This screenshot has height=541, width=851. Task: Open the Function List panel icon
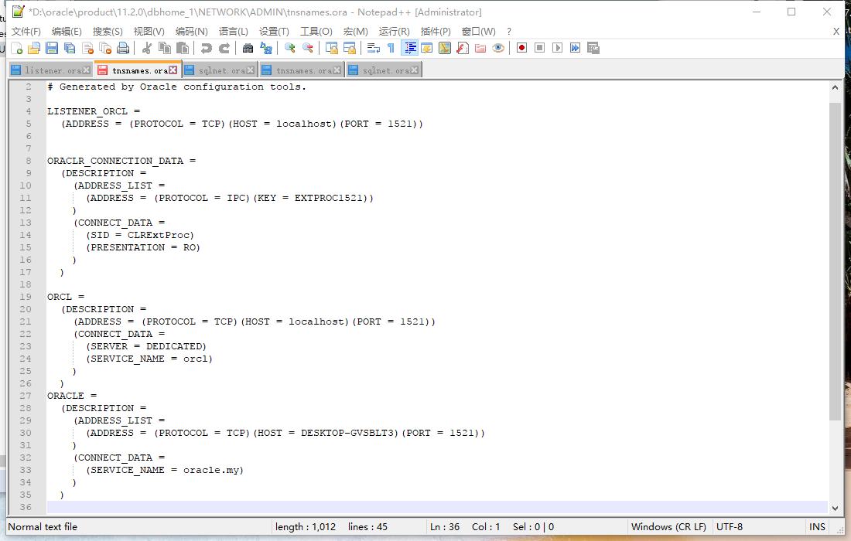click(x=463, y=48)
